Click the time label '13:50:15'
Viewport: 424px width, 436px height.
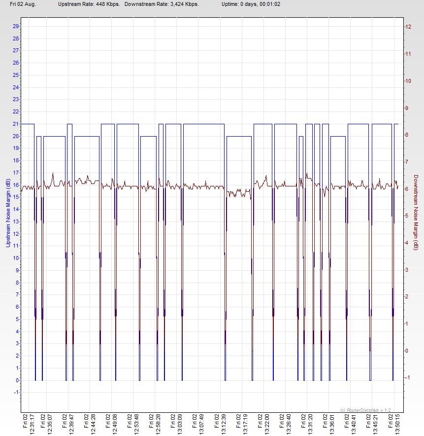click(x=397, y=424)
